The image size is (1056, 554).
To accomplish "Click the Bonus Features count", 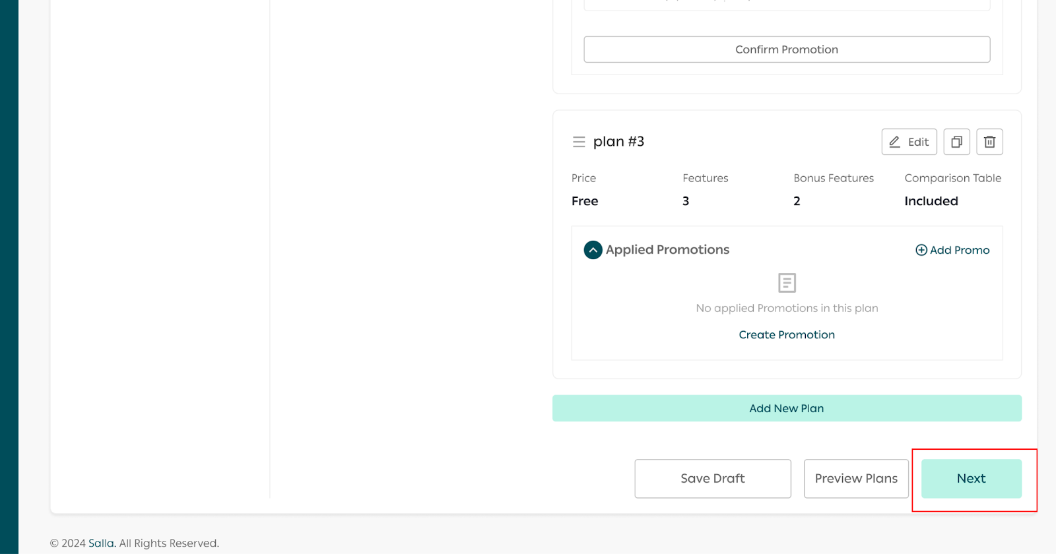I will coord(797,201).
